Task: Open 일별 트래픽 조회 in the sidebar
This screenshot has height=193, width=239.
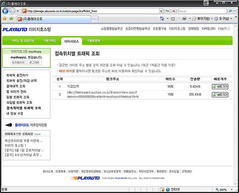Action: (x=17, y=97)
